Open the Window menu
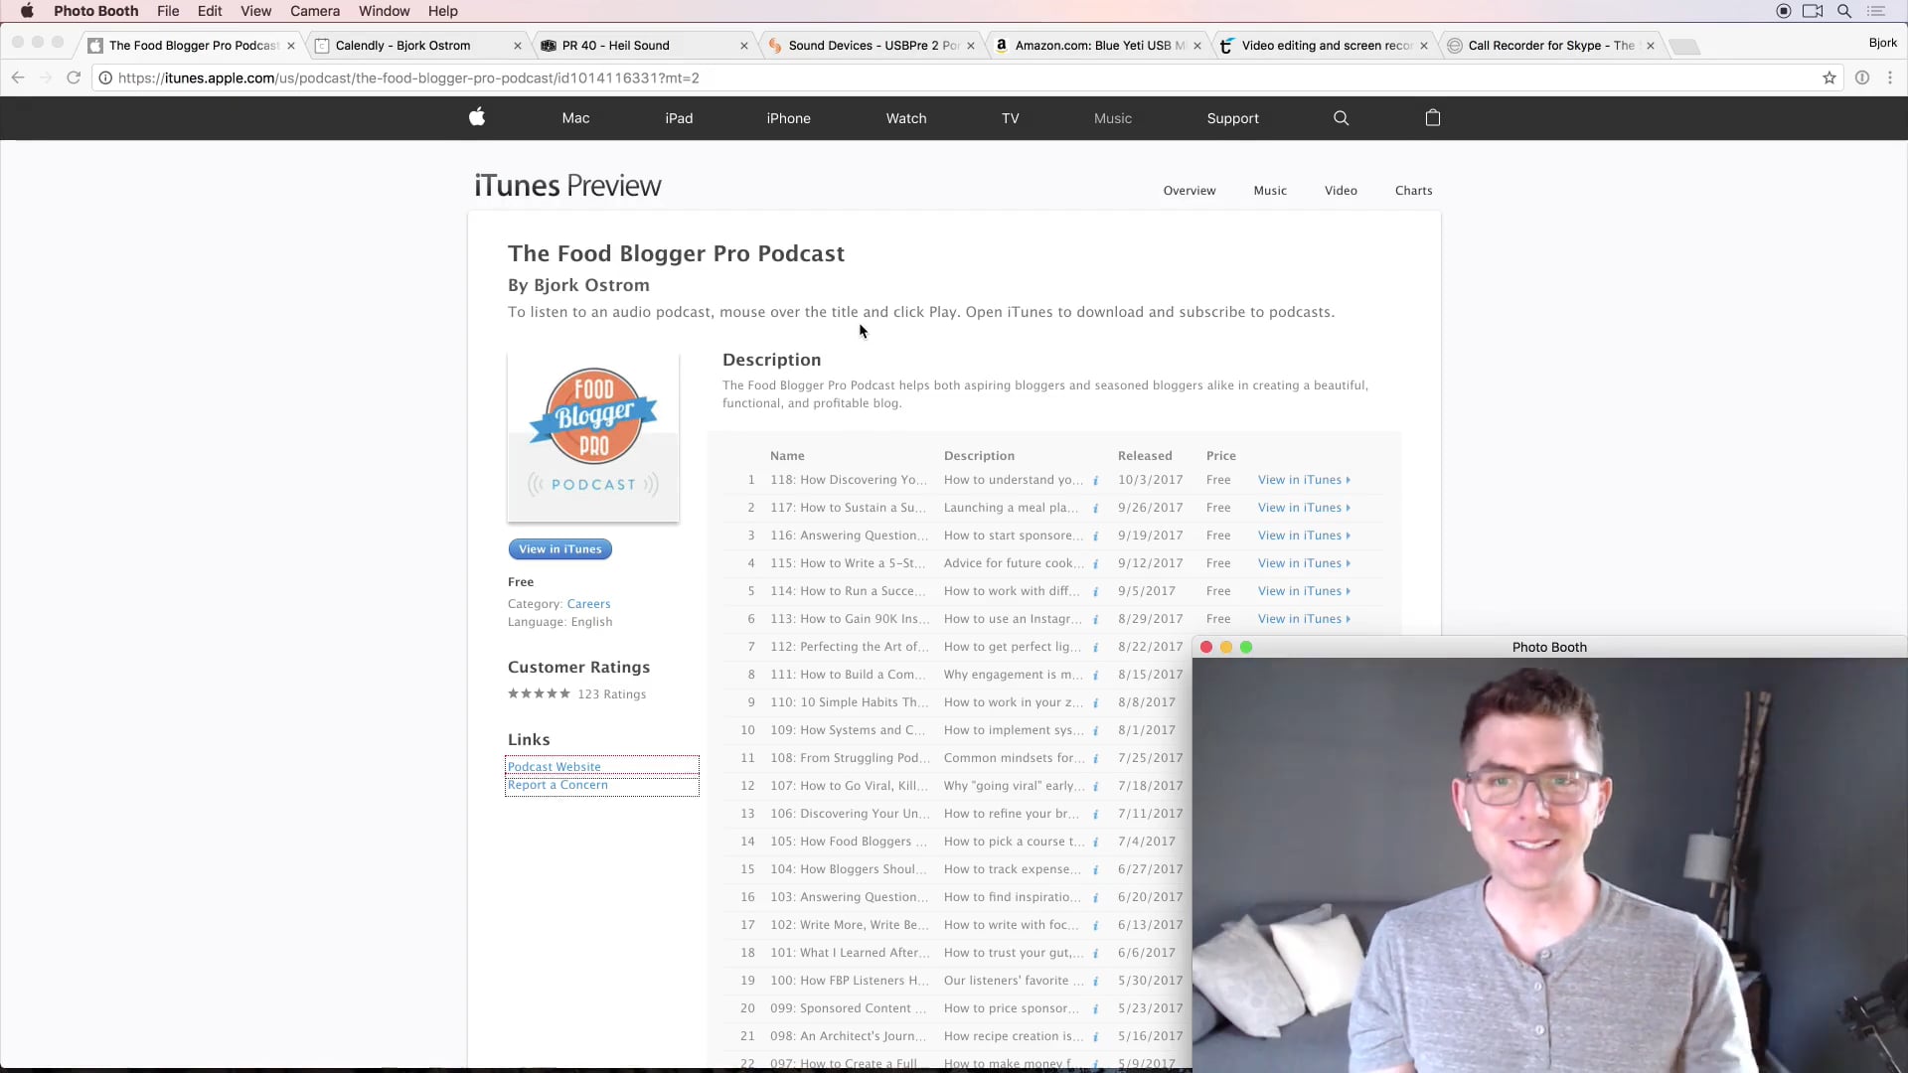Viewport: 1908px width, 1073px height. (x=384, y=11)
